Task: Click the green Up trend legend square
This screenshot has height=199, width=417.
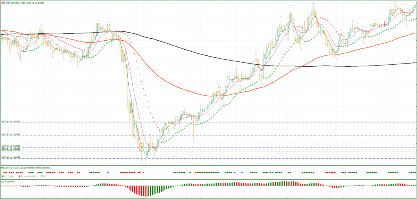Action: [2, 176]
